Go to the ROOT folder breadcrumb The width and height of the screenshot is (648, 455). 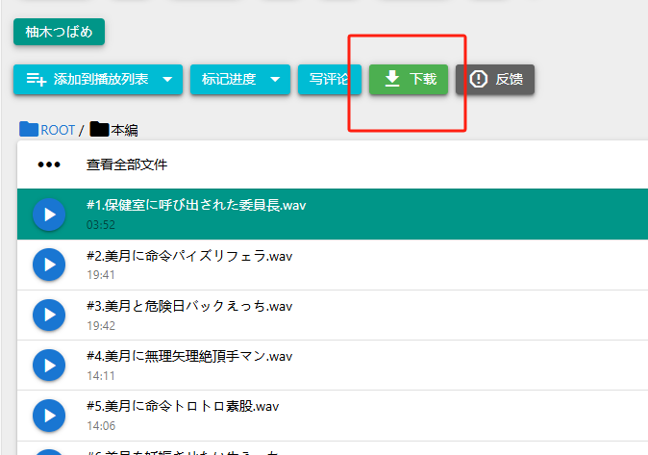pyautogui.click(x=58, y=130)
